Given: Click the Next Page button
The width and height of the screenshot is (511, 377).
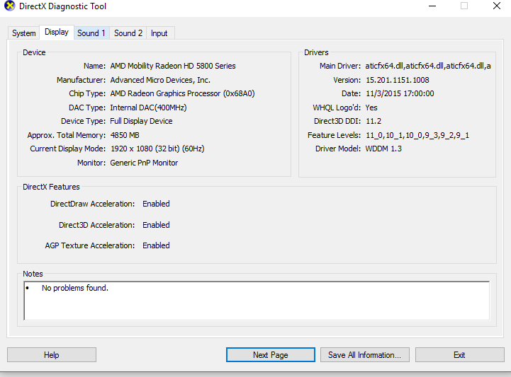Looking at the screenshot, I should coord(271,355).
